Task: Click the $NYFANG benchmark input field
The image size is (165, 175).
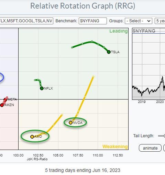Action: tap(93, 21)
